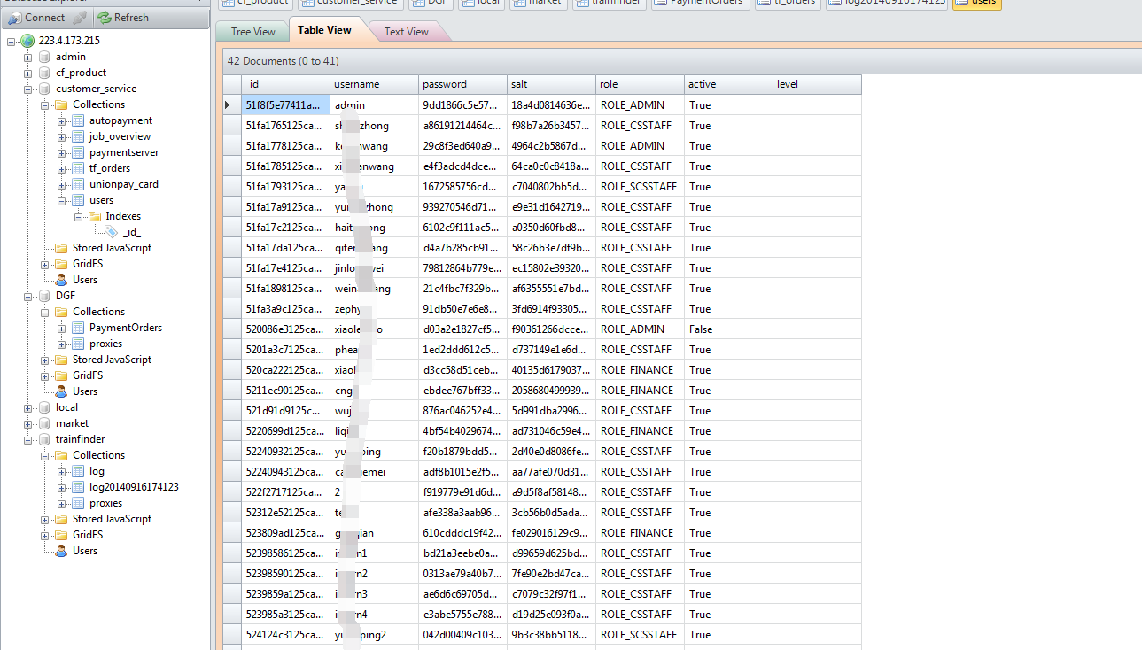Image resolution: width=1142 pixels, height=650 pixels.
Task: Refresh the database explorer tree
Action: [x=123, y=17]
